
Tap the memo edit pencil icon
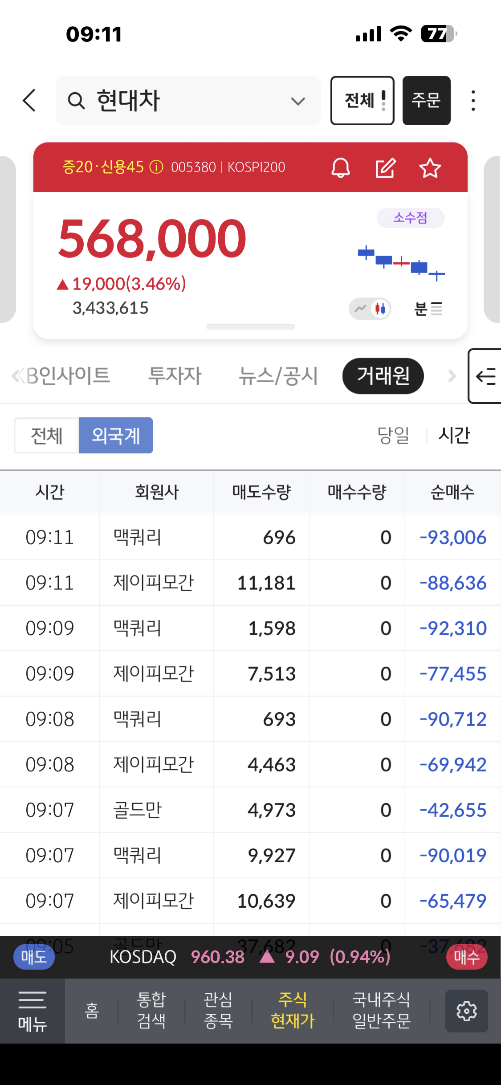(x=385, y=168)
